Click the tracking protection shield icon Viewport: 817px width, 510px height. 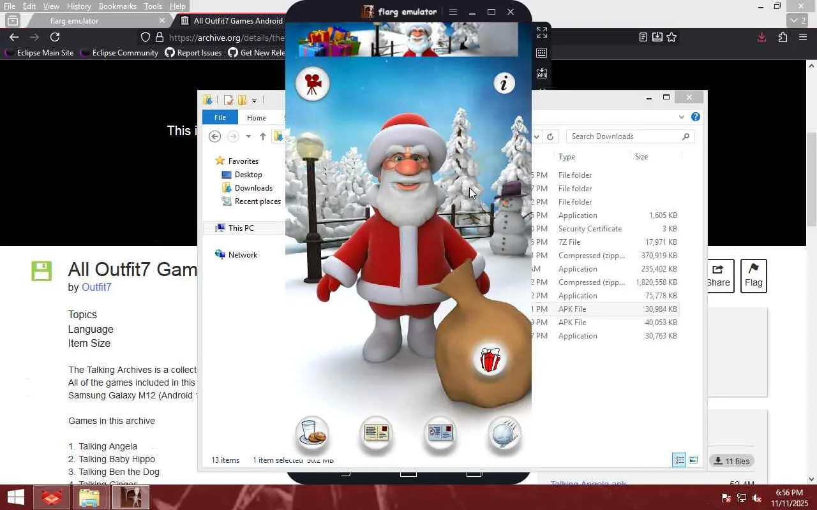(x=146, y=37)
